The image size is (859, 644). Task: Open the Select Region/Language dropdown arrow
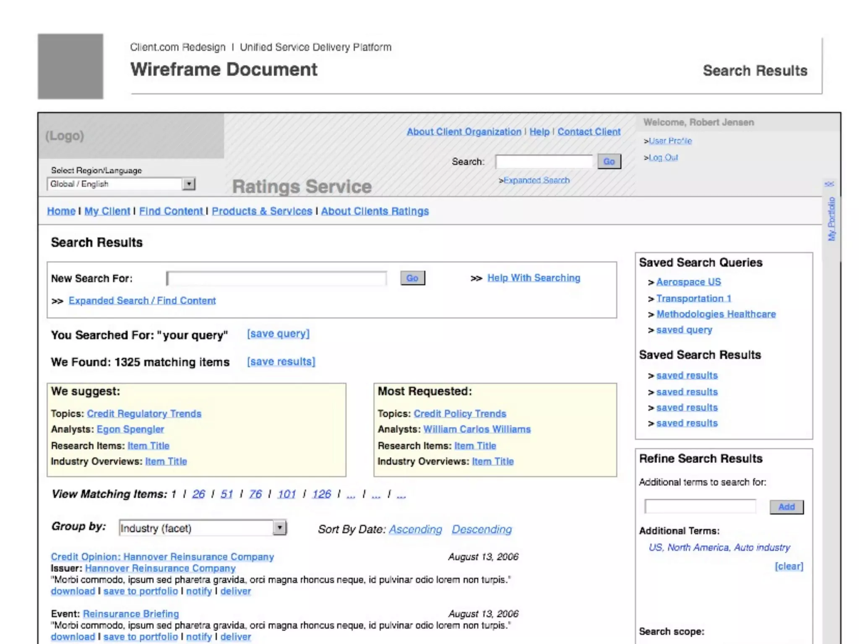189,184
